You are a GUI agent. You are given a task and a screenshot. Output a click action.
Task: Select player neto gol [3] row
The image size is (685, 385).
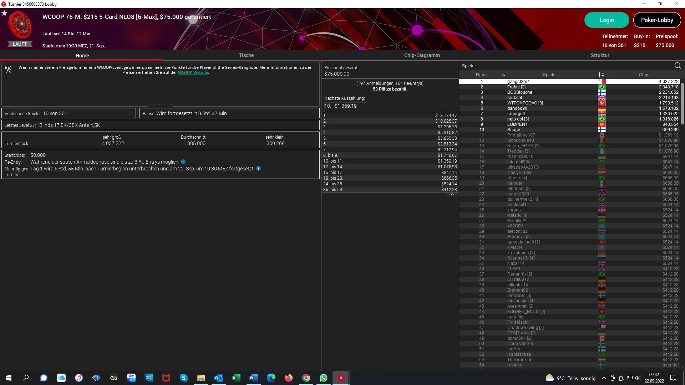[569, 119]
